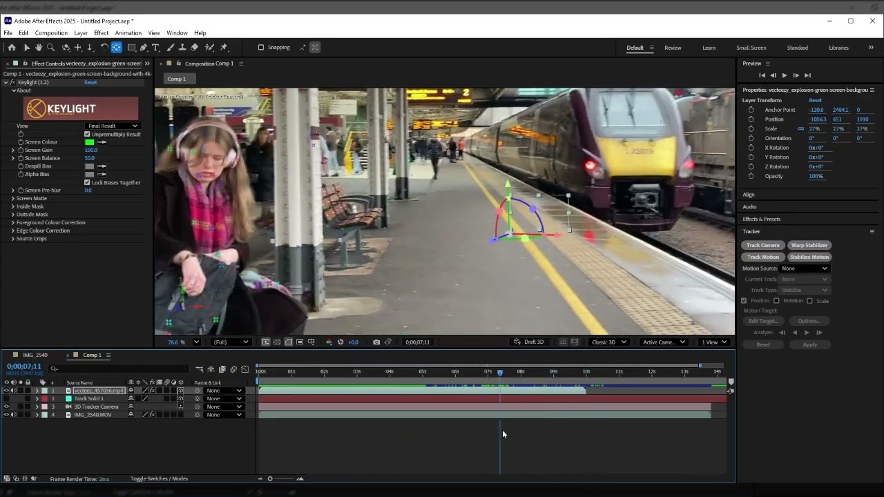Click the green Screen Colour swatch
Image resolution: width=884 pixels, height=497 pixels.
pyautogui.click(x=89, y=142)
